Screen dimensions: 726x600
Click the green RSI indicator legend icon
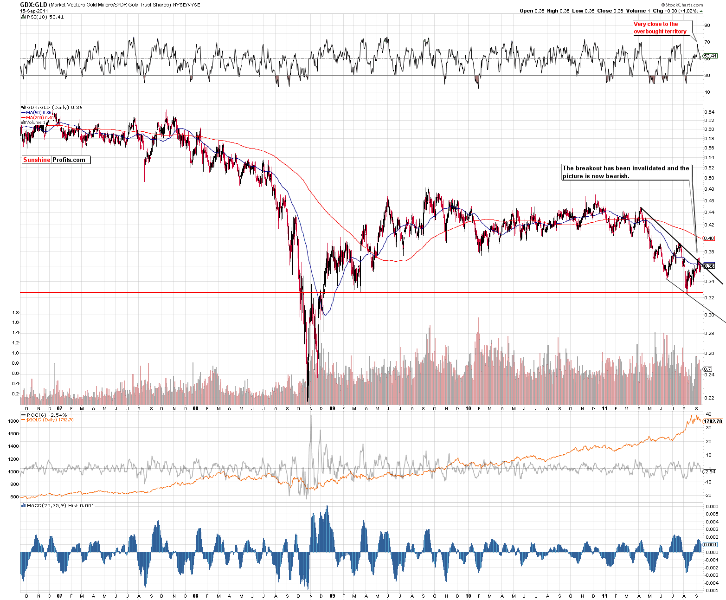click(x=23, y=17)
